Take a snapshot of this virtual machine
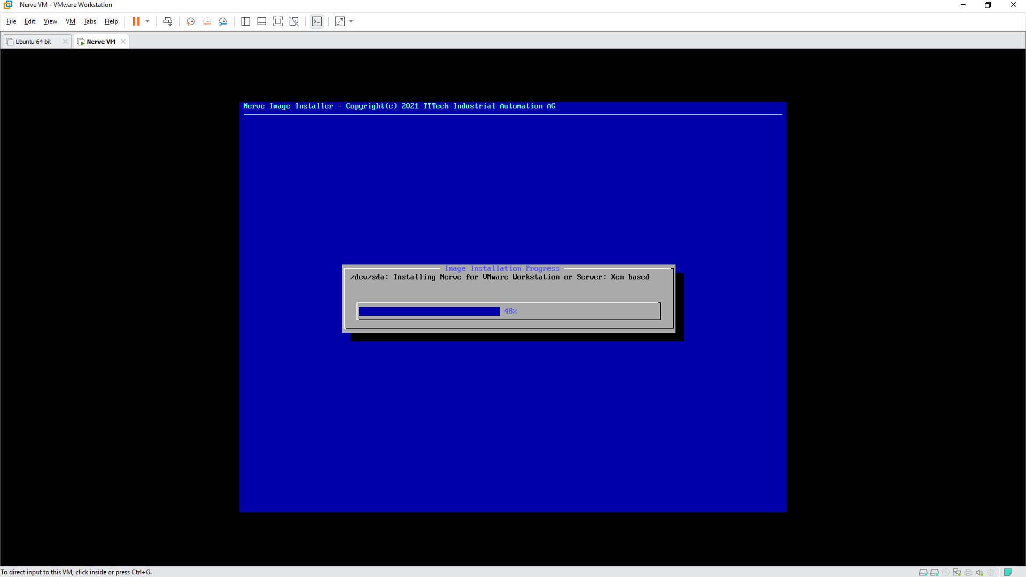Viewport: 1026px width, 577px height. pyautogui.click(x=190, y=21)
